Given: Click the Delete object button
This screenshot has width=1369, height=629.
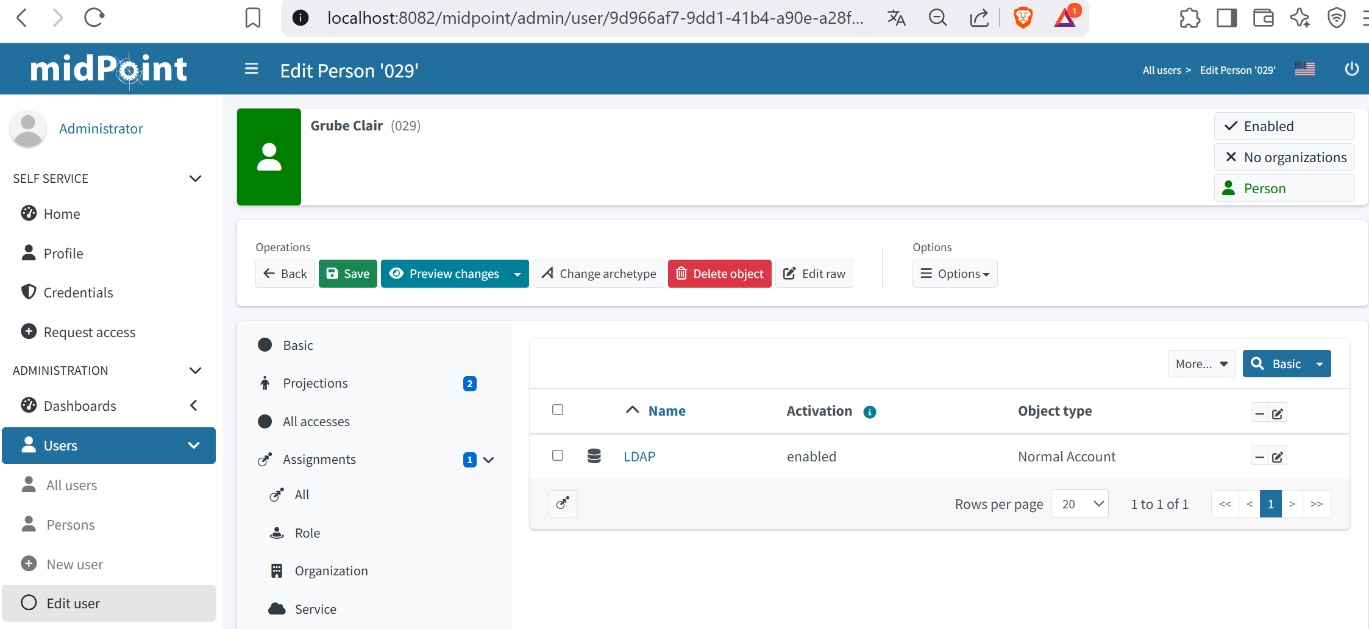Looking at the screenshot, I should 720,274.
